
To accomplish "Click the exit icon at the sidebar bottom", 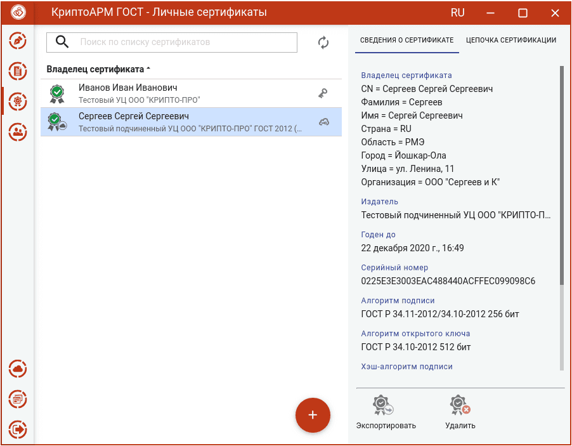I will 18,430.
